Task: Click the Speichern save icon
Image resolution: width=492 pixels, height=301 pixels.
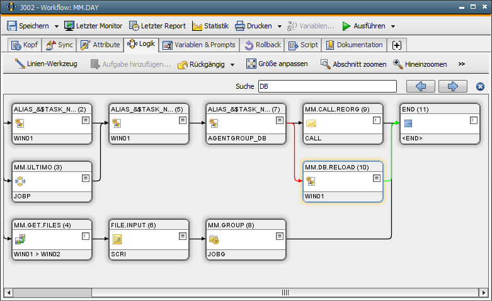Action: pos(12,26)
